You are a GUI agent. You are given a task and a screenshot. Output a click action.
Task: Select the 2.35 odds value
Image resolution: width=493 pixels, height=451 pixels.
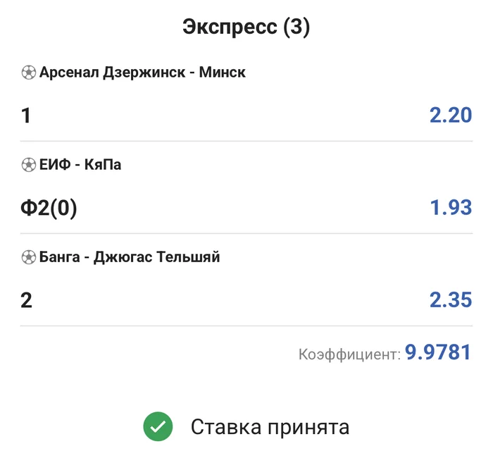[450, 299]
